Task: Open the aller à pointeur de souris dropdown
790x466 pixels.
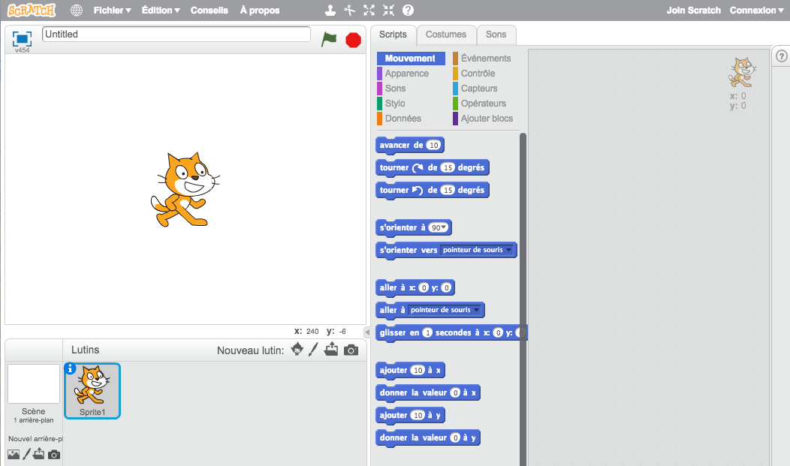Action: (x=445, y=310)
